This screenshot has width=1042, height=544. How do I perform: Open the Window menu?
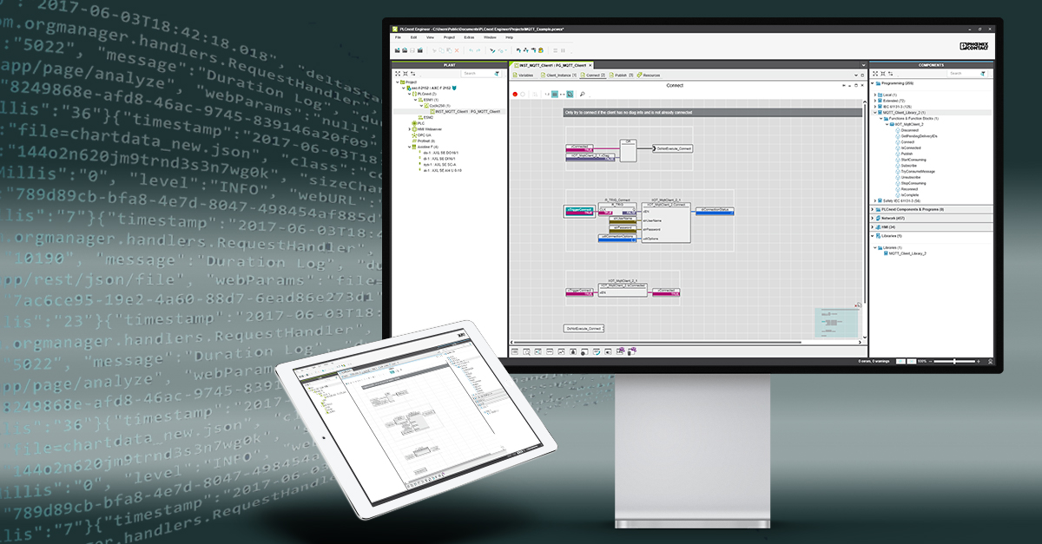point(490,37)
